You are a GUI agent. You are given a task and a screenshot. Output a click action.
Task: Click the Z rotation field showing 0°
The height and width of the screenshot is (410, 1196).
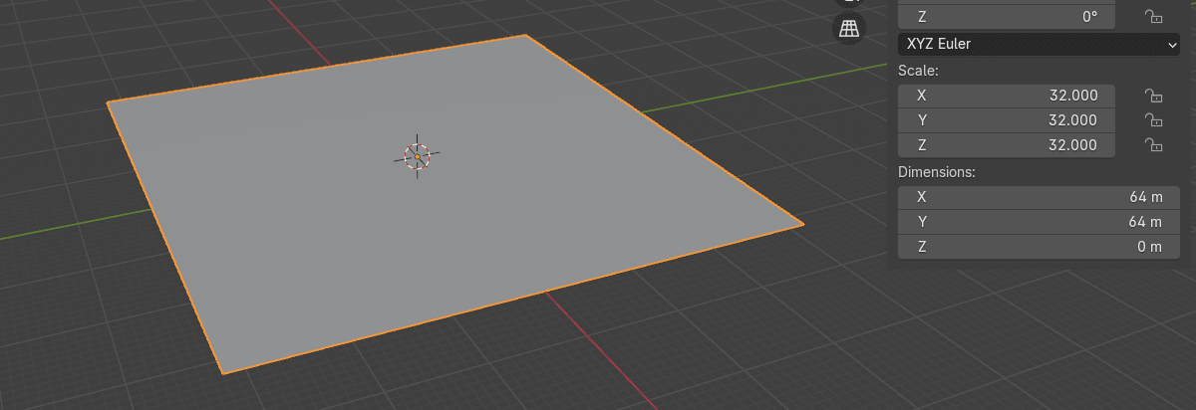1006,16
